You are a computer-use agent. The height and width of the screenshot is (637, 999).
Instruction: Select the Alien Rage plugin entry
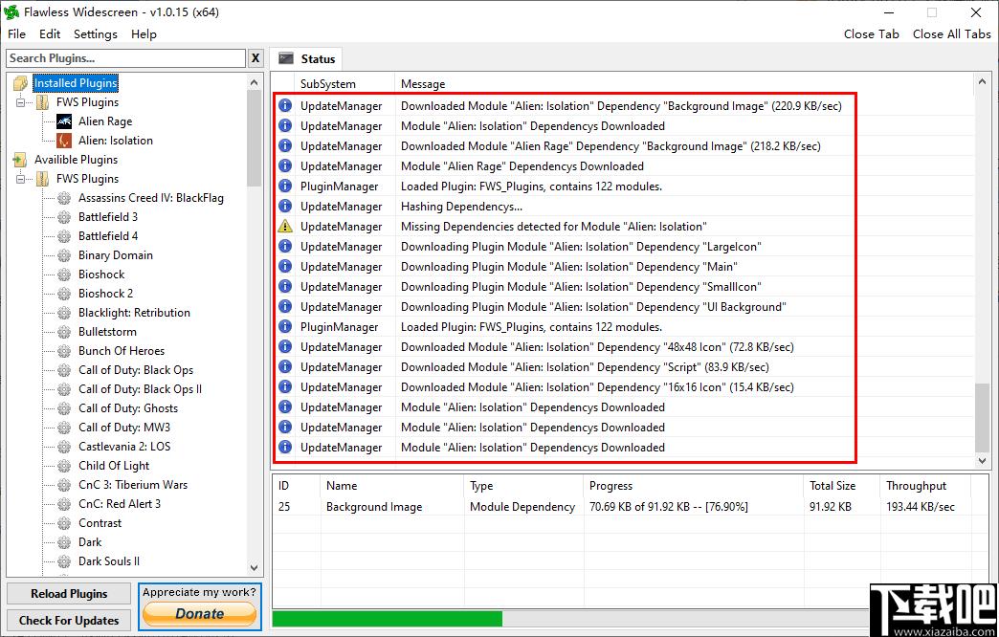tap(105, 121)
